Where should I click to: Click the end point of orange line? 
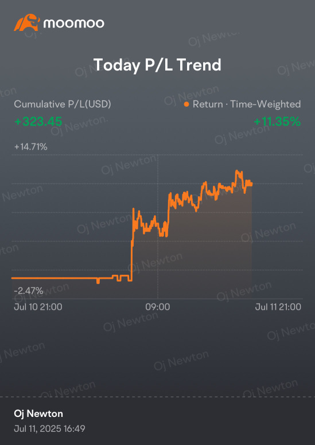(251, 184)
